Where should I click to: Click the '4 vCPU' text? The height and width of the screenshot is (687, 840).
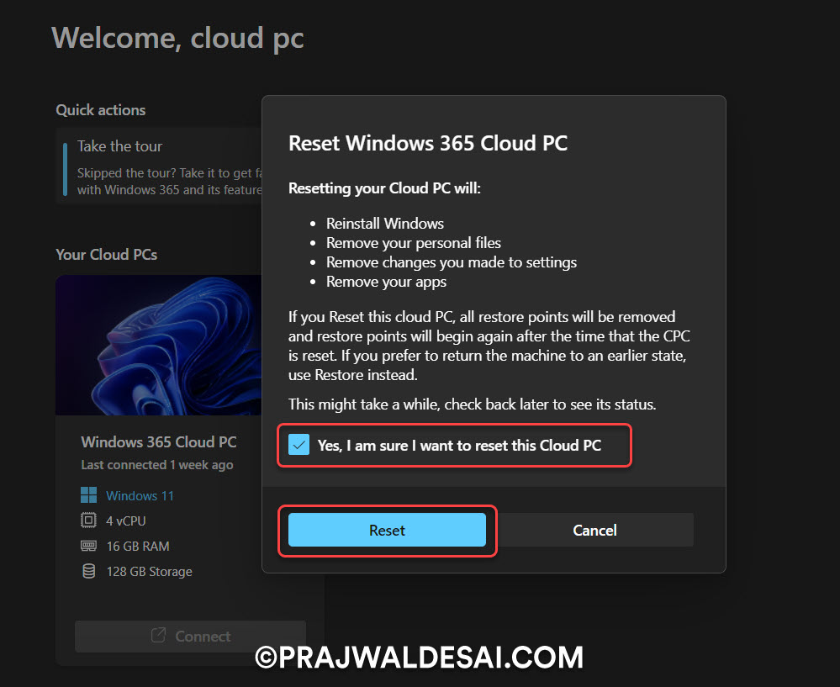pyautogui.click(x=126, y=521)
